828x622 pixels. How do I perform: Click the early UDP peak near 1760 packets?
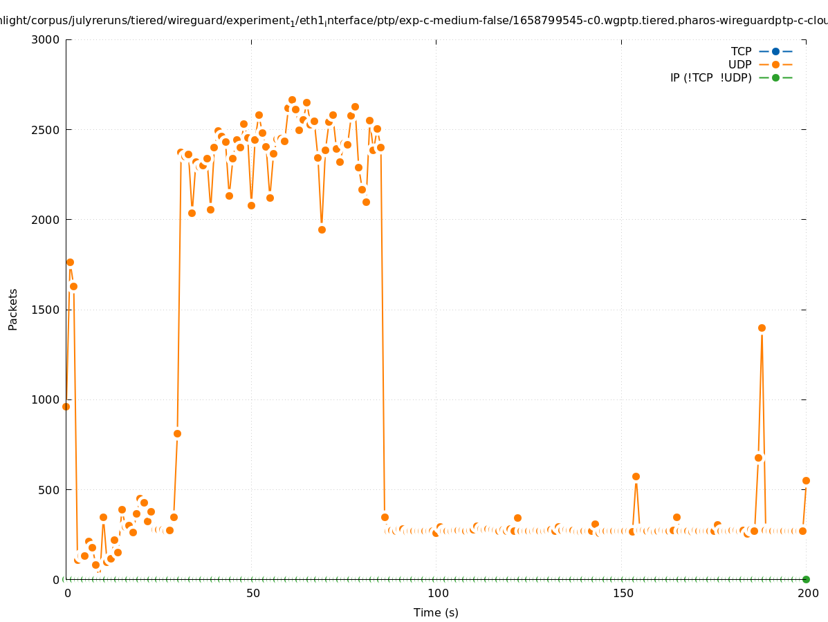(x=70, y=262)
